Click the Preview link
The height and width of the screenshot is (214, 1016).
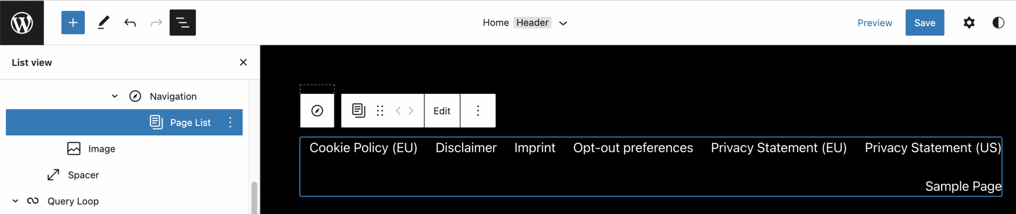875,23
